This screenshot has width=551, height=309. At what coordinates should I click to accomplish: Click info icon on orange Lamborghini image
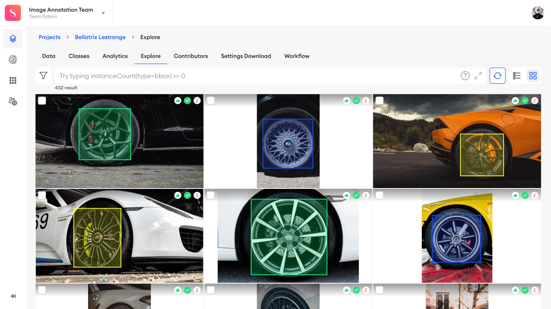[x=534, y=101]
